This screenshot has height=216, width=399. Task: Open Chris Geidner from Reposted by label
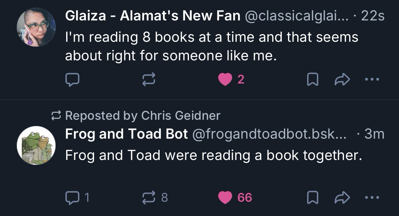pyautogui.click(x=181, y=116)
